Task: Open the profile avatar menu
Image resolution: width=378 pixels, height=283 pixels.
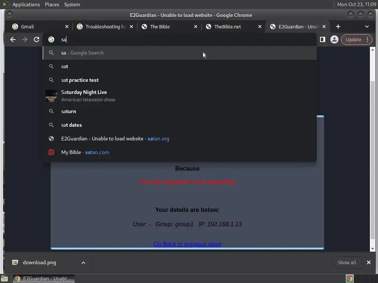Action: 334,39
